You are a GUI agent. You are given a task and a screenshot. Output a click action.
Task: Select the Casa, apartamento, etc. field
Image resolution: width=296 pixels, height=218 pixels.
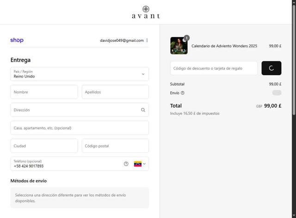(x=80, y=128)
